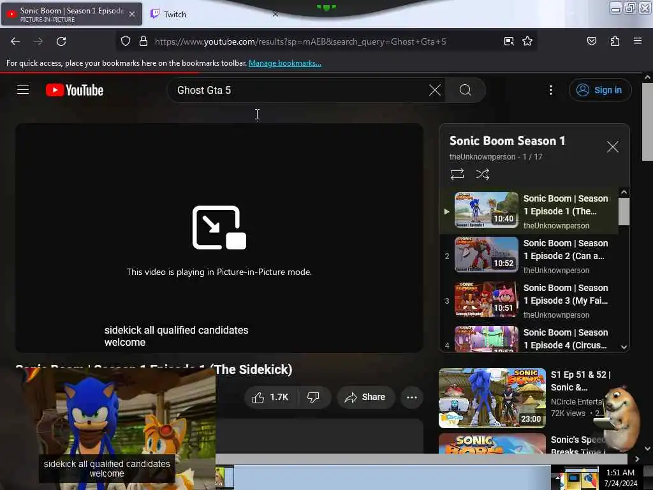Viewport: 653px width, 490px height.
Task: Dislike the video with thumbs down
Action: pos(314,397)
